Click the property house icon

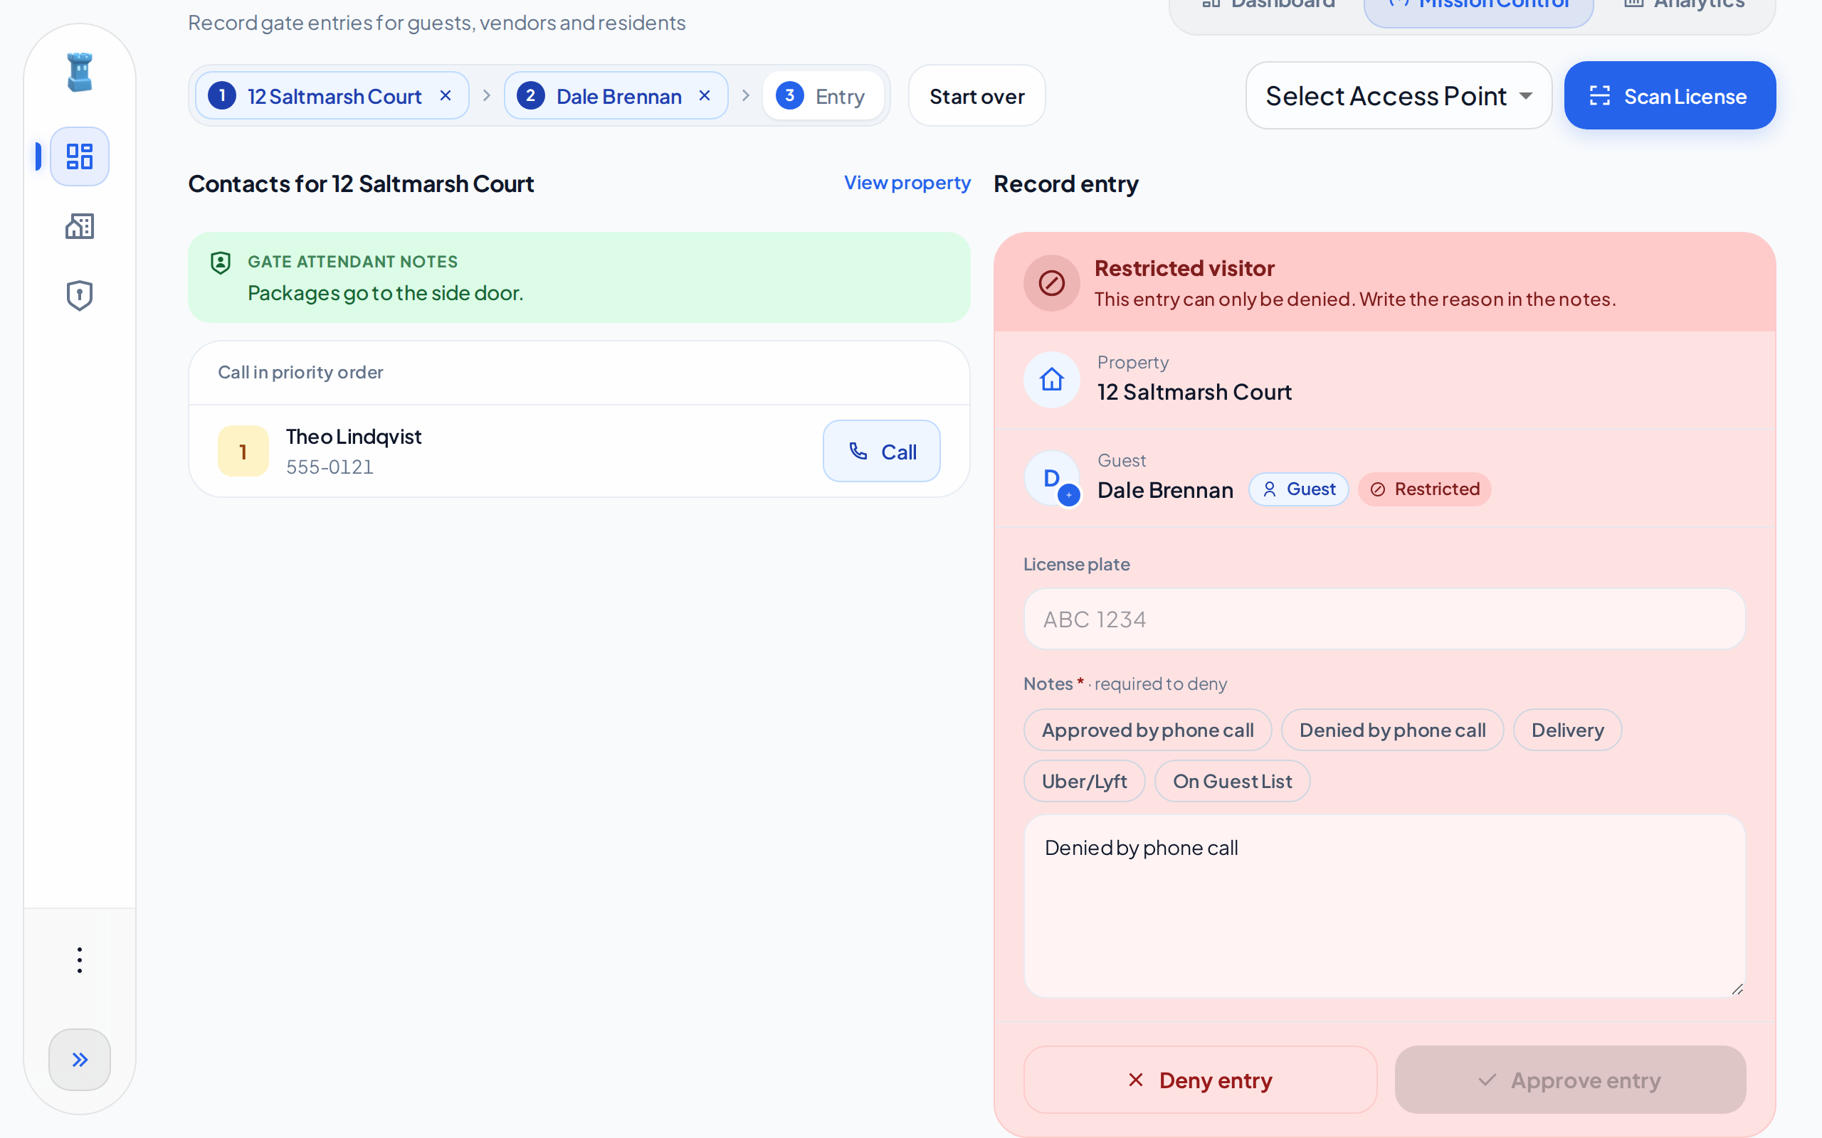point(1051,379)
